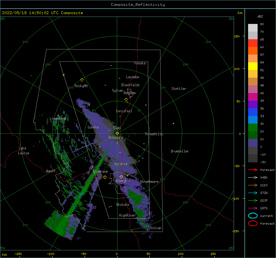This screenshot has height=258, width=276.
Task: Click the Limestone label
Action: pyautogui.click(x=58, y=118)
